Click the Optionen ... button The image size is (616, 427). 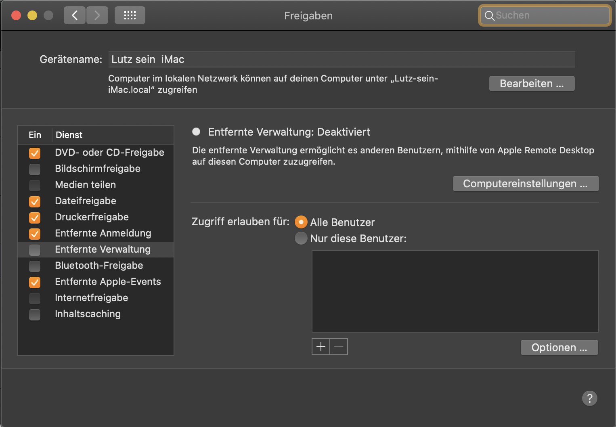click(559, 347)
